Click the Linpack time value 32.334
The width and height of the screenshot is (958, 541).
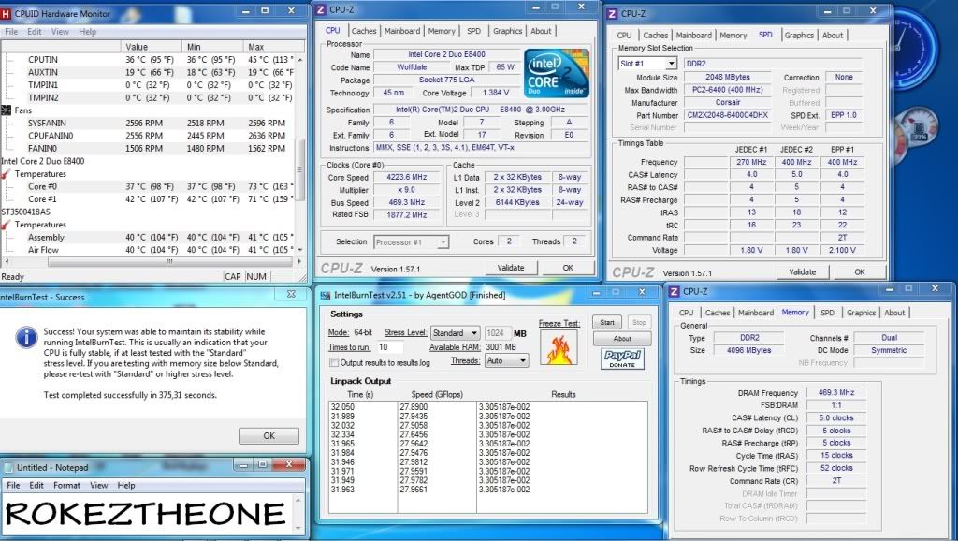(x=342, y=434)
